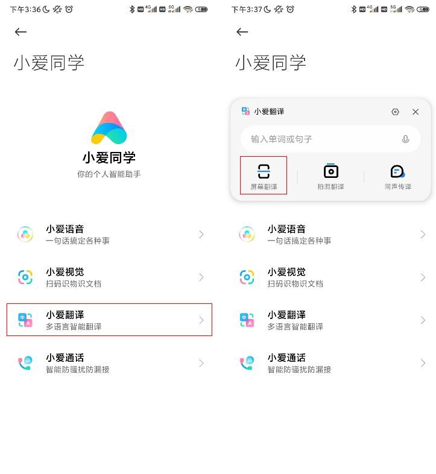The width and height of the screenshot is (436, 474).
Task: Tap the Bluetooth status icon on left screen
Action: pyautogui.click(x=132, y=10)
